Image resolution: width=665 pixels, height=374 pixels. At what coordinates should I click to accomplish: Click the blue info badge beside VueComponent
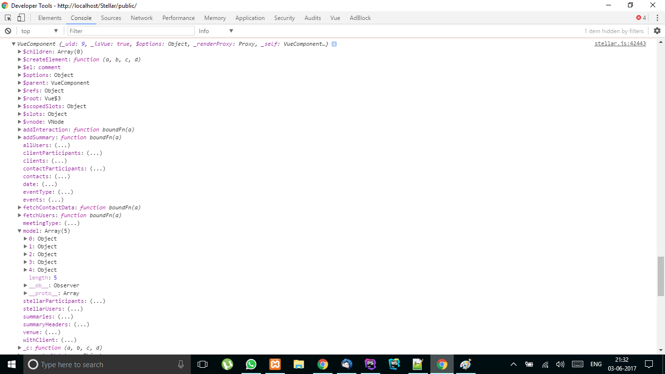334,44
